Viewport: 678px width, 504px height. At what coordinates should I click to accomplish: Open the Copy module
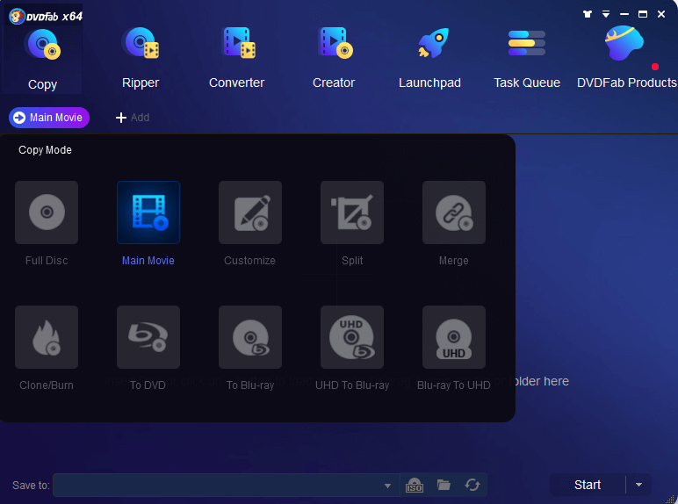point(42,58)
